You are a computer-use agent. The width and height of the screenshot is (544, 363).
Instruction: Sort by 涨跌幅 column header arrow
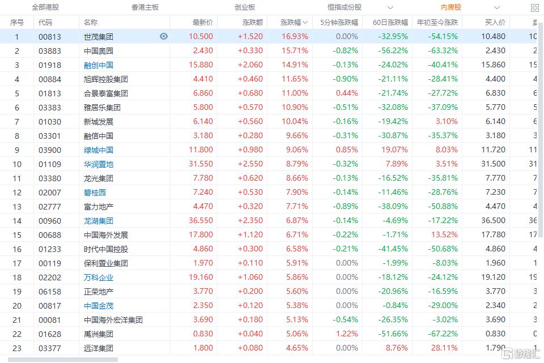tap(305, 23)
